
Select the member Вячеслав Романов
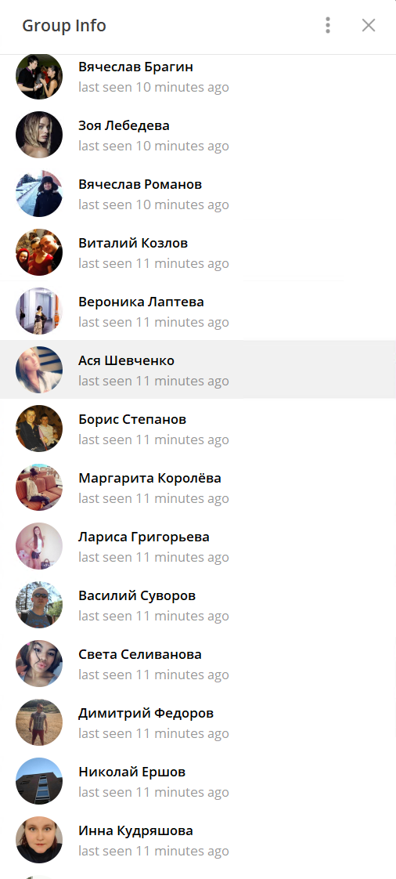198,194
